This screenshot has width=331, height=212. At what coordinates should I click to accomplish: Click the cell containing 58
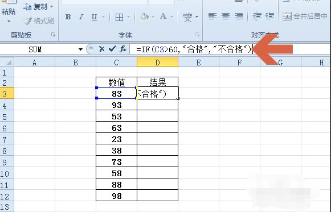pyautogui.click(x=116, y=173)
